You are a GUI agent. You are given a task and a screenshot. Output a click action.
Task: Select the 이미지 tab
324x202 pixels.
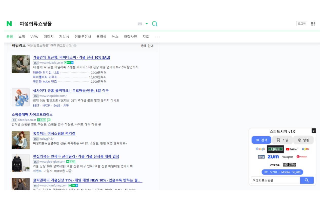48,37
